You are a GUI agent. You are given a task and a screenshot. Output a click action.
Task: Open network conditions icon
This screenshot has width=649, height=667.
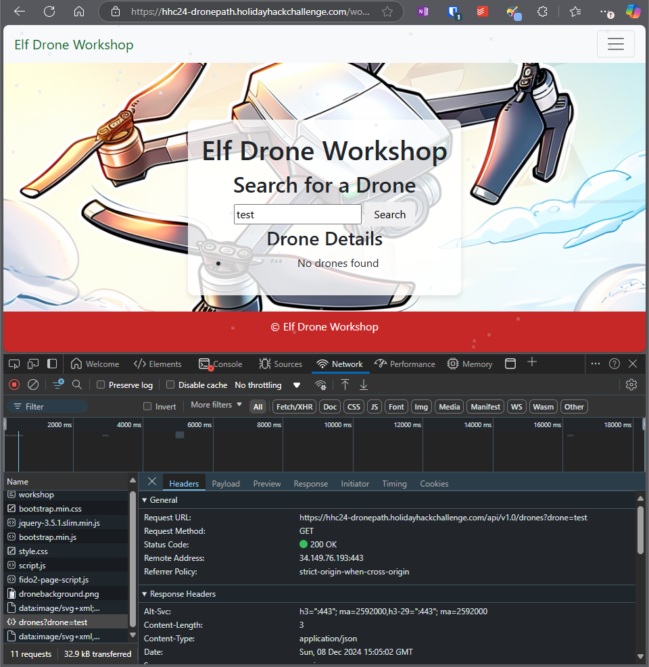pos(320,385)
